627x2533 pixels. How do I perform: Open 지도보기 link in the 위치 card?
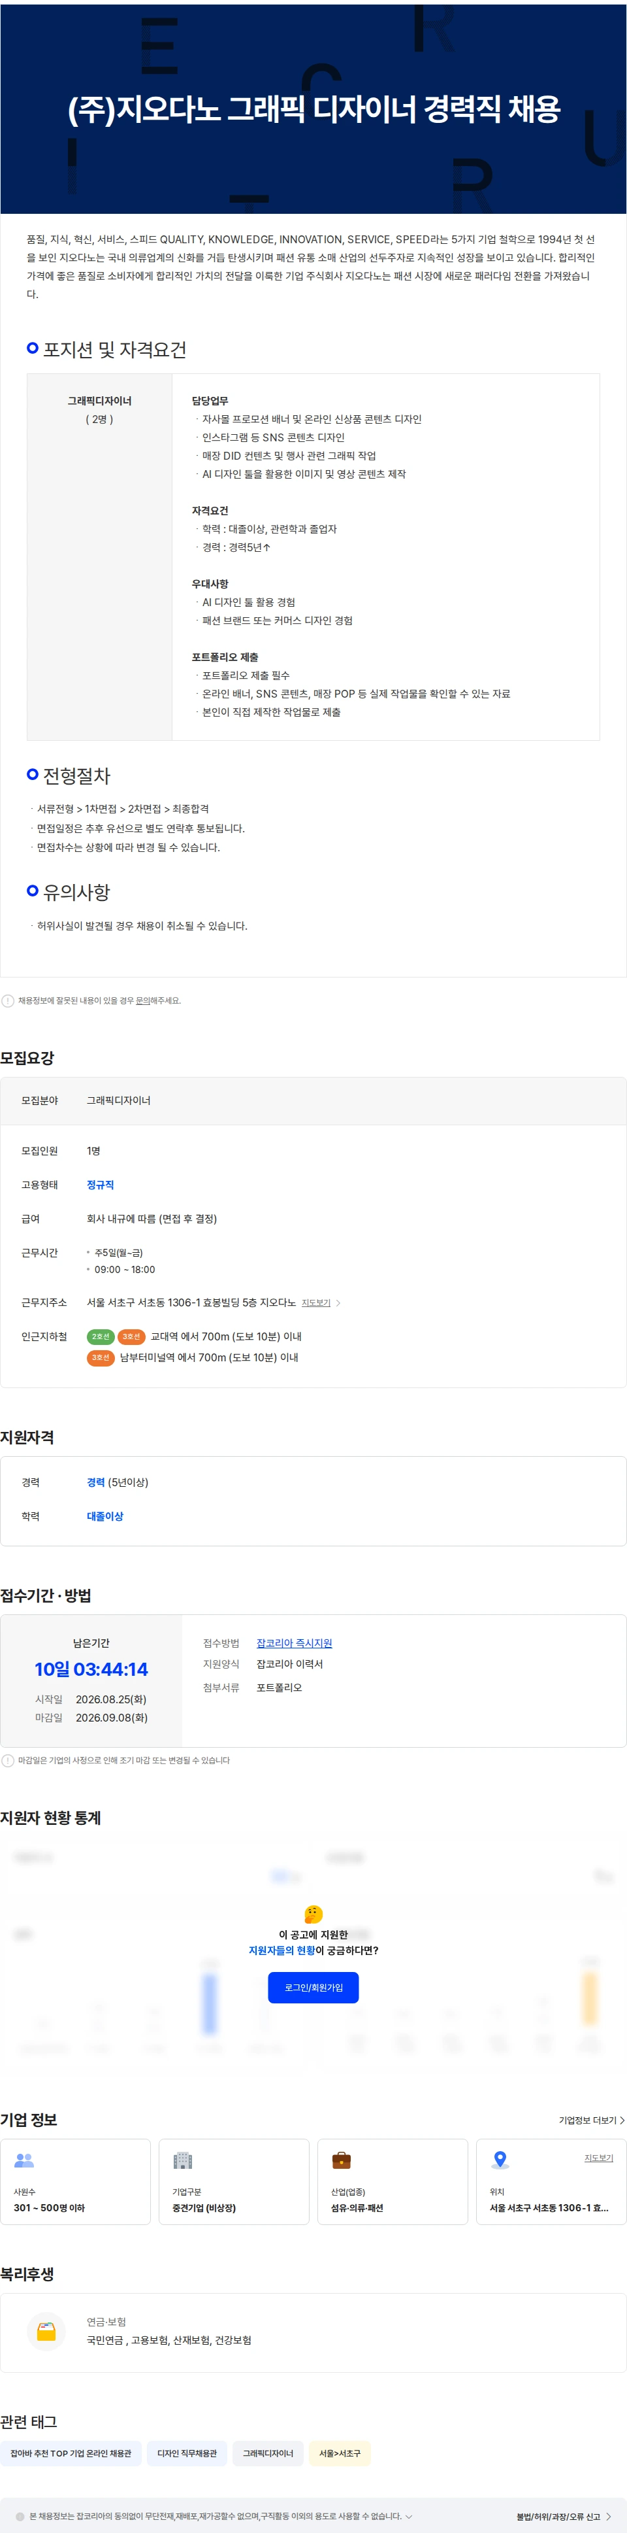coord(598,2158)
